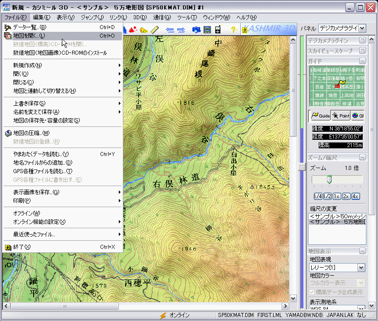Choose GPS各種ファイルを読む(T) entry
The image size is (378, 321).
[63, 171]
